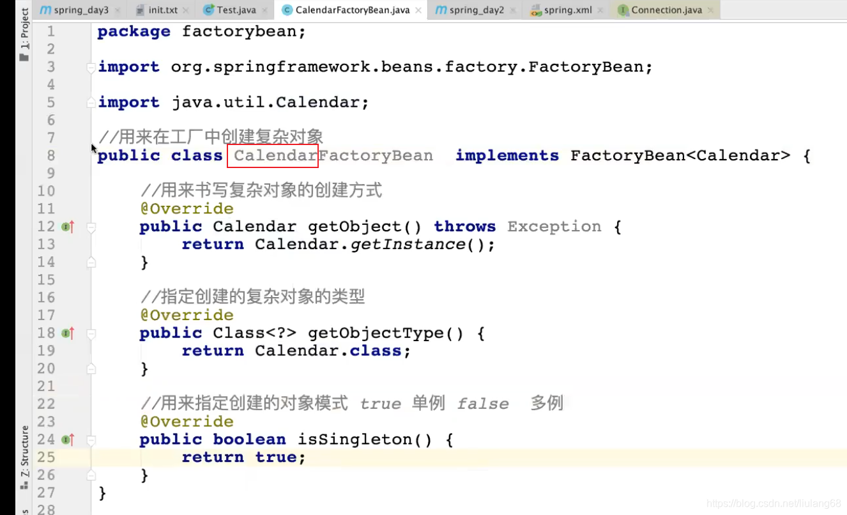Click the comment on line 7
Viewport: 847px width, 515px height.
tap(211, 137)
